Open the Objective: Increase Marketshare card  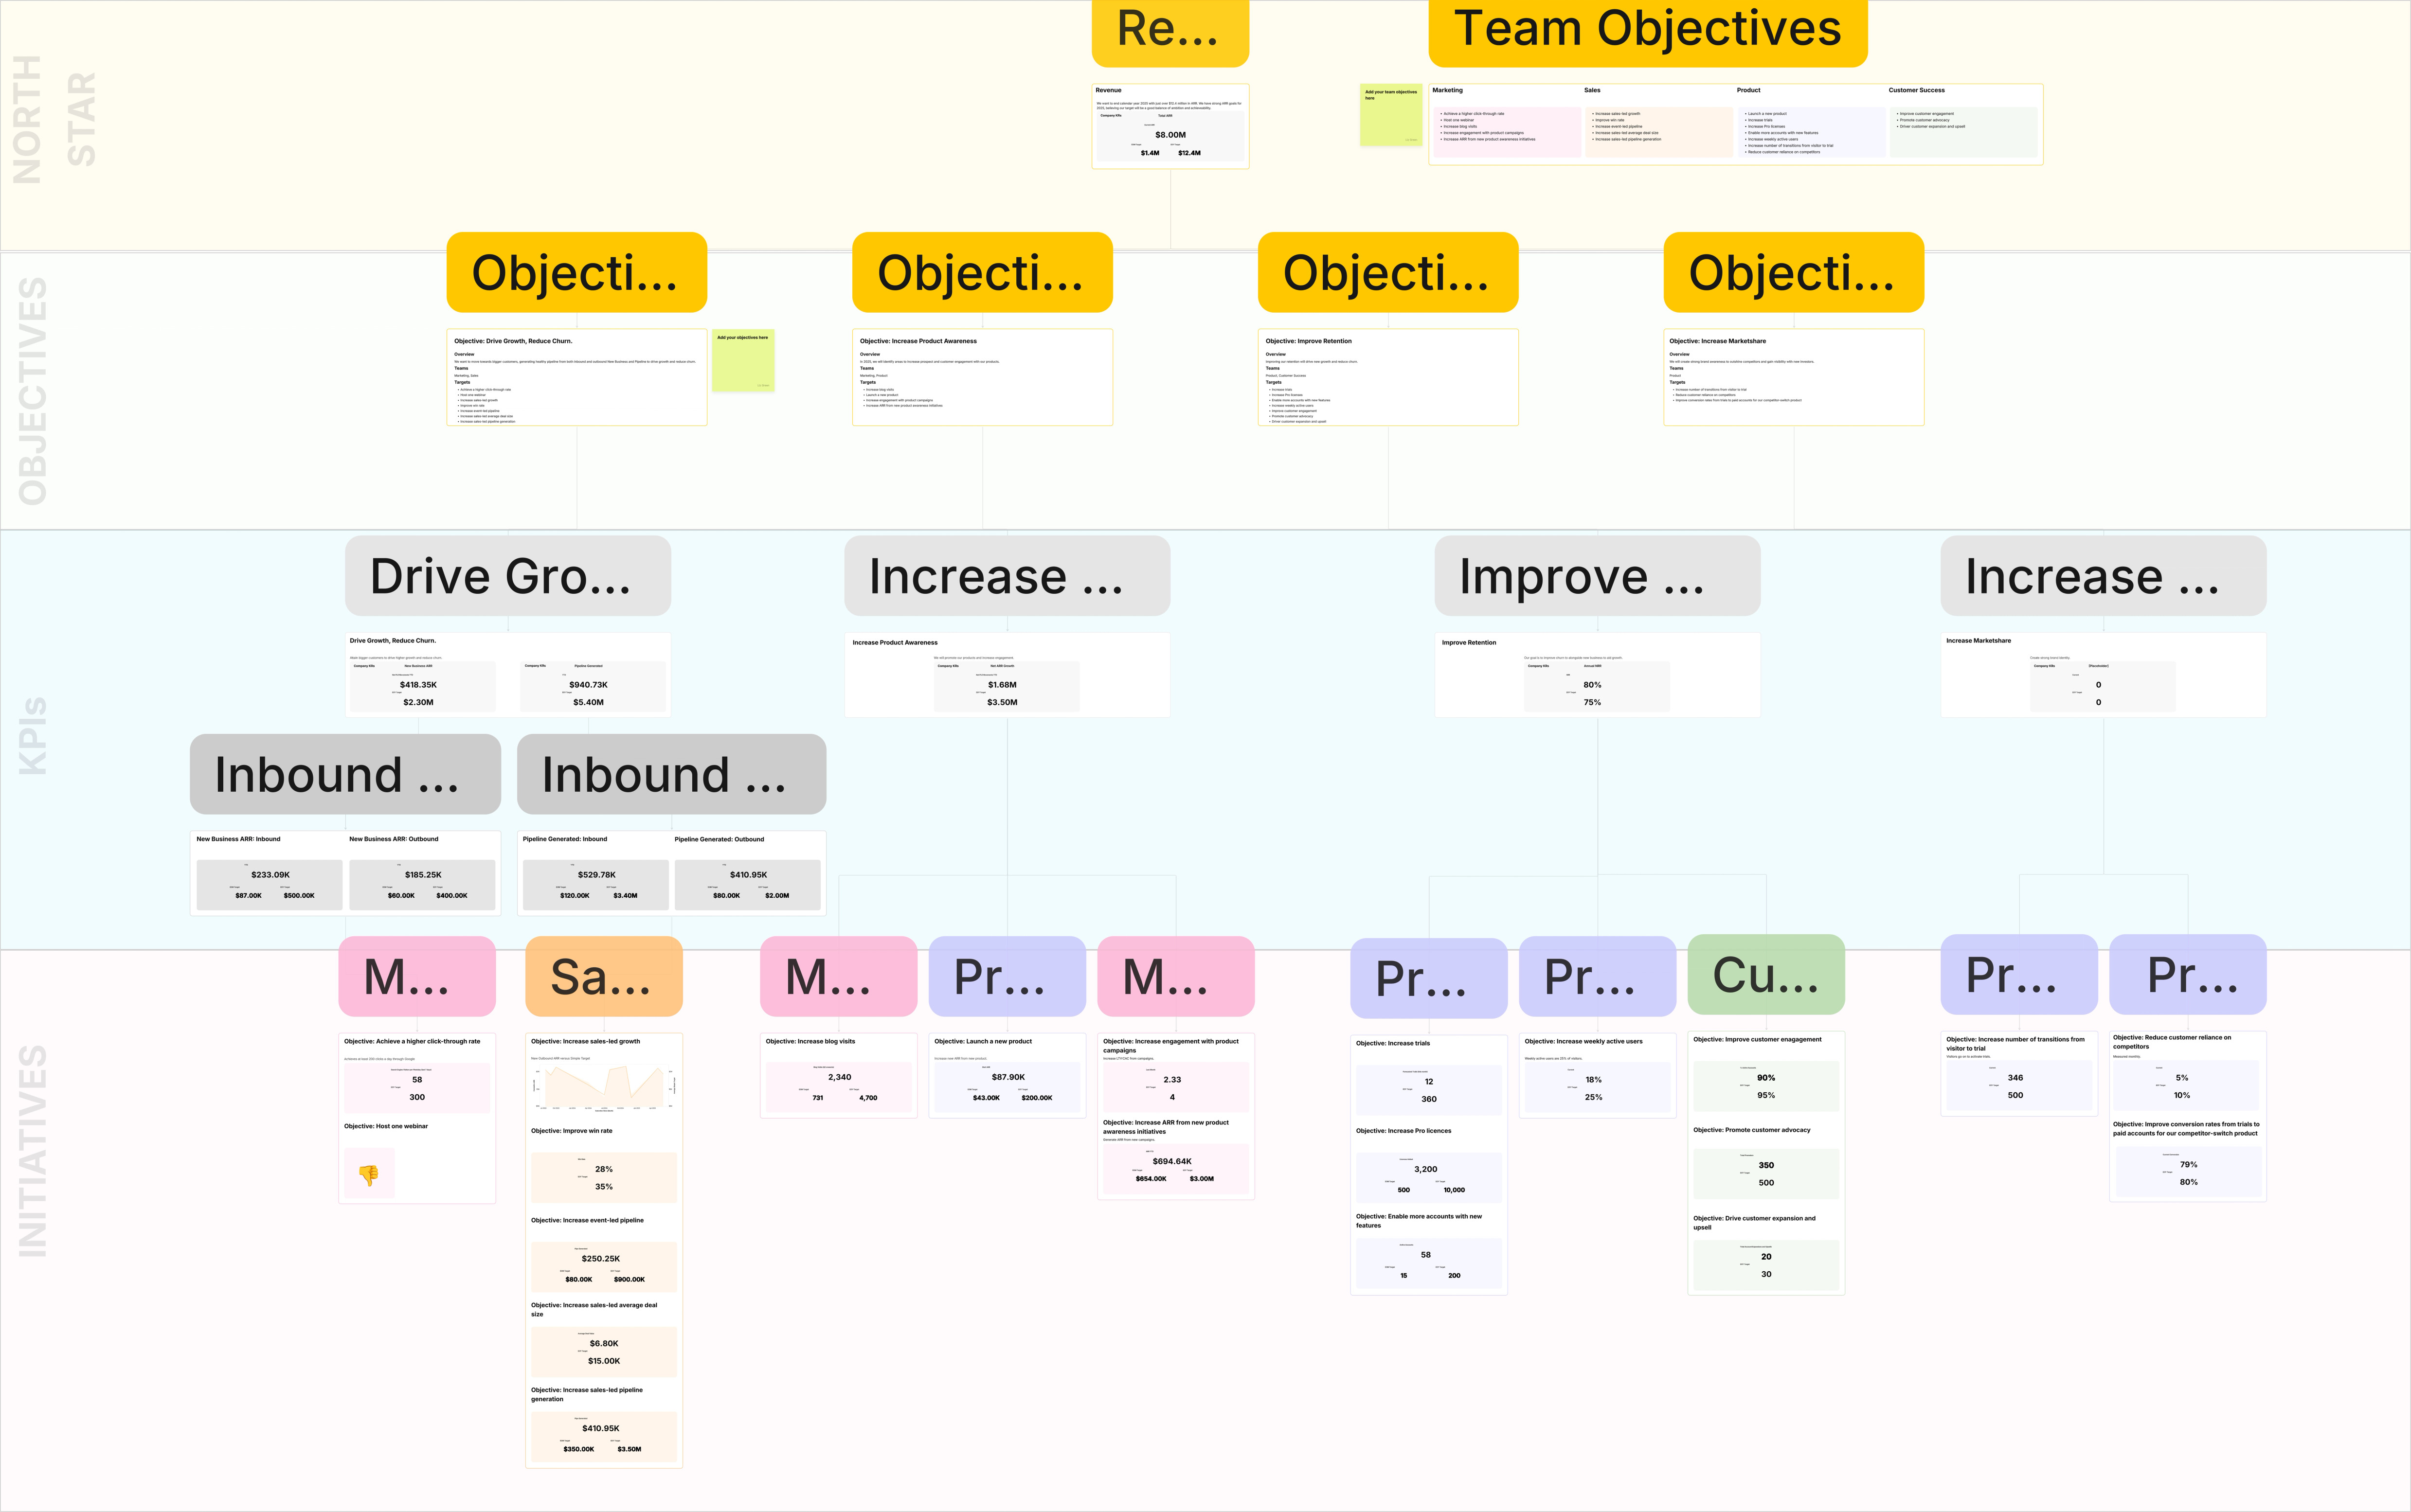point(1793,377)
